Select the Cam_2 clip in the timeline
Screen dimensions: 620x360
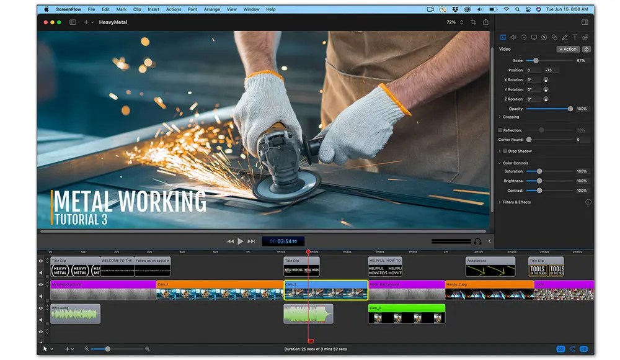tap(325, 290)
